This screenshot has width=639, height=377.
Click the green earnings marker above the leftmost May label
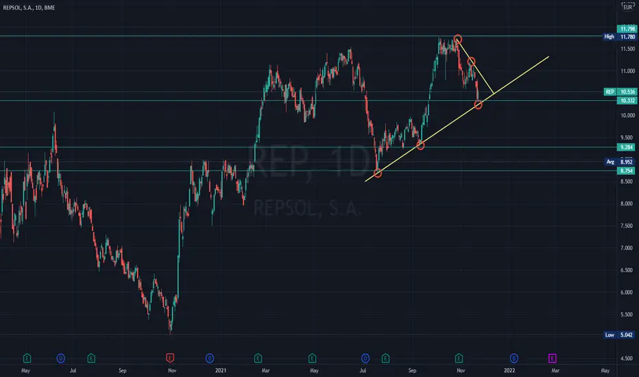point(27,358)
